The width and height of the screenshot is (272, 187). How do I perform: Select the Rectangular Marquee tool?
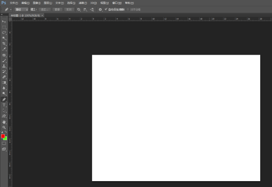click(4, 27)
